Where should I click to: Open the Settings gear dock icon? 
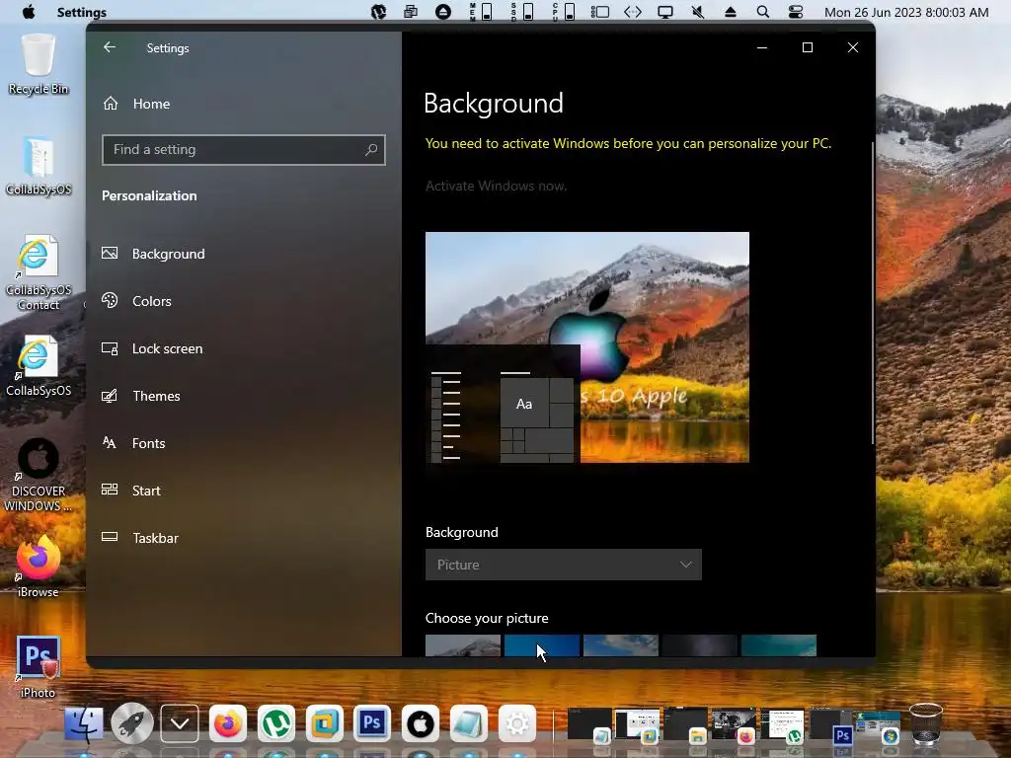[x=517, y=723]
